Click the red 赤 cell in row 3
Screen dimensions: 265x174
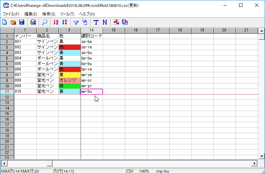[x=70, y=47]
